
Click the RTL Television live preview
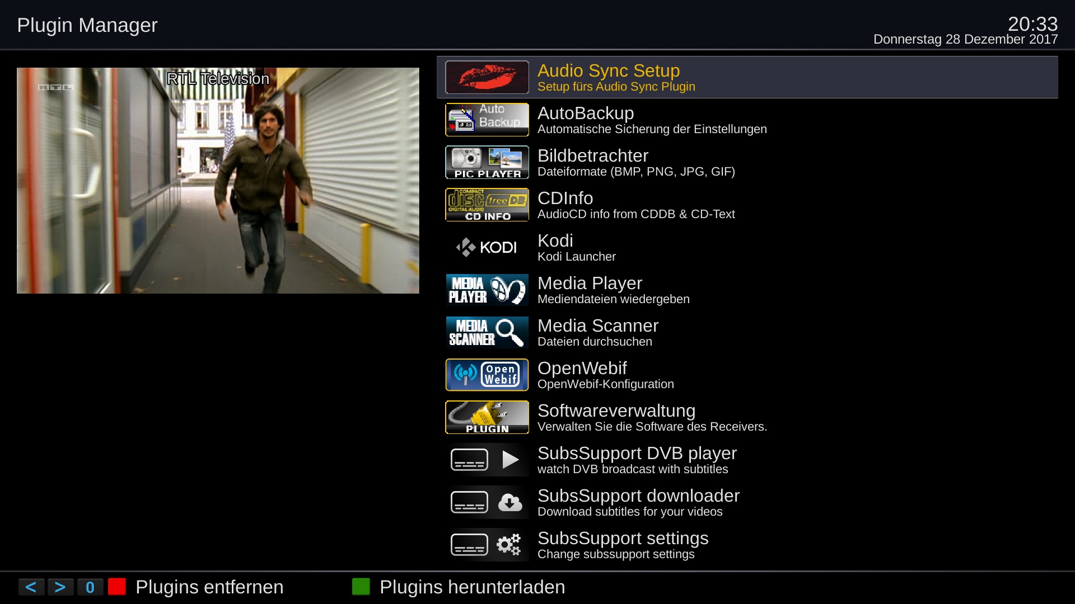pyautogui.click(x=218, y=181)
